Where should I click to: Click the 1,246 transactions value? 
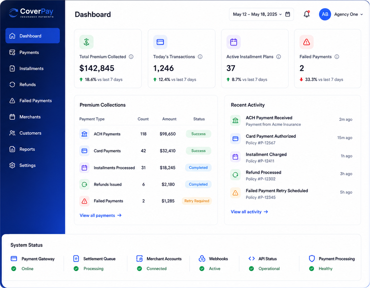click(163, 68)
